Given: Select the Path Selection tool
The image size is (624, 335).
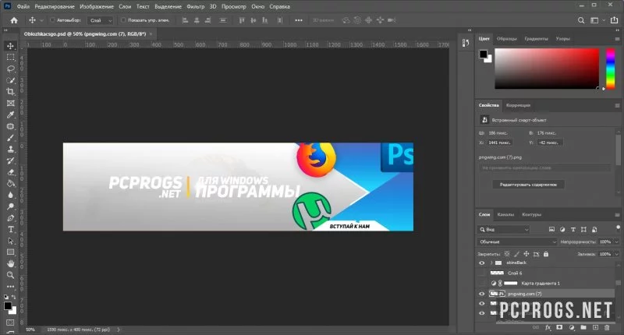Looking at the screenshot, I should 11,241.
